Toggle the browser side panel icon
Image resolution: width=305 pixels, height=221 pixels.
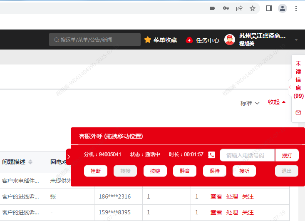269,8
